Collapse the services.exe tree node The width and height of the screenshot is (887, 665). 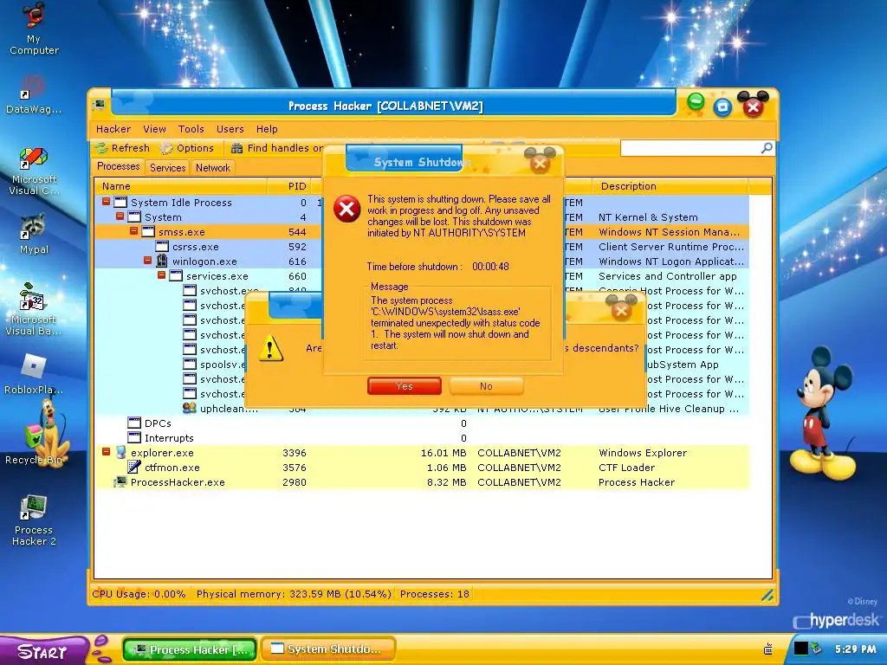pos(161,274)
